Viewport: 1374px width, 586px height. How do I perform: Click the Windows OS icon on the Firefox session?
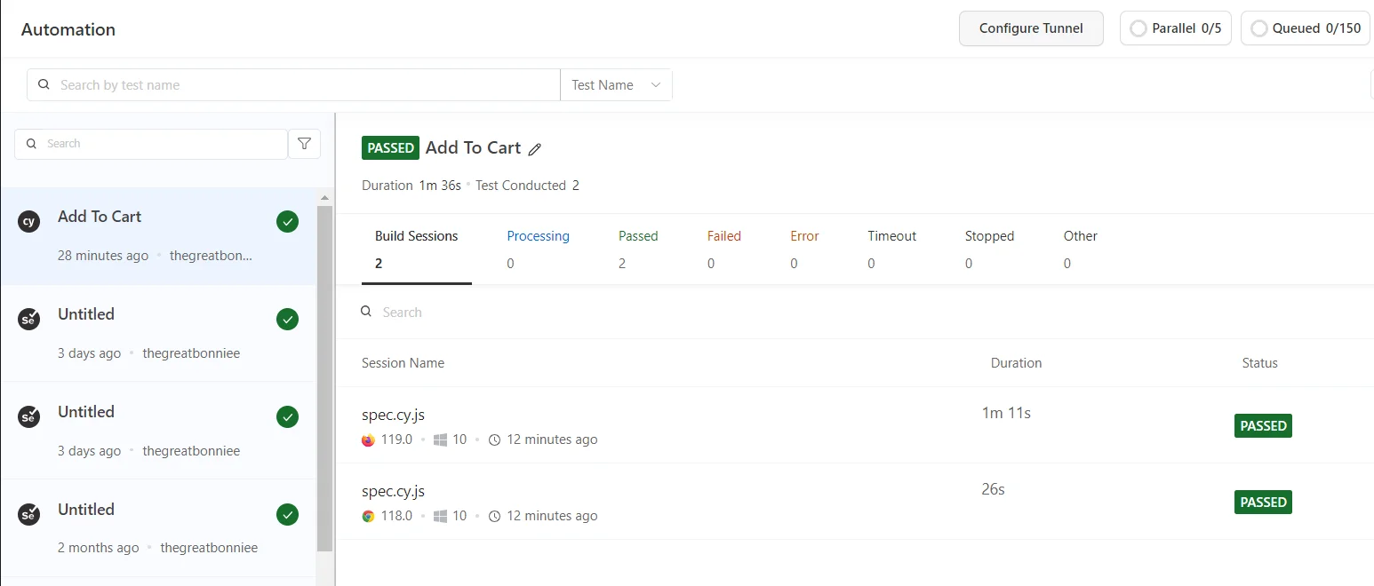440,439
